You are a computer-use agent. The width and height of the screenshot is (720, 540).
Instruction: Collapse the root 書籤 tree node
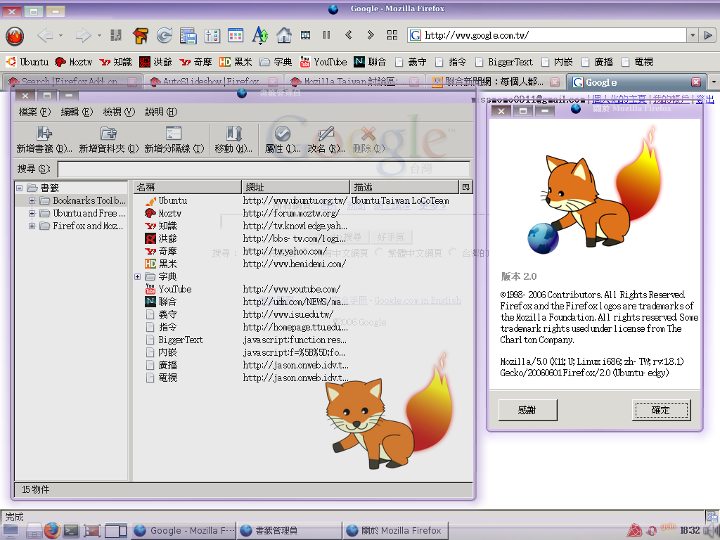[20, 188]
